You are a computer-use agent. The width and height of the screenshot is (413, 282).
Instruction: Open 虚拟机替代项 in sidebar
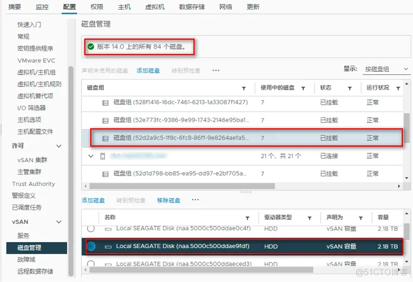(35, 96)
